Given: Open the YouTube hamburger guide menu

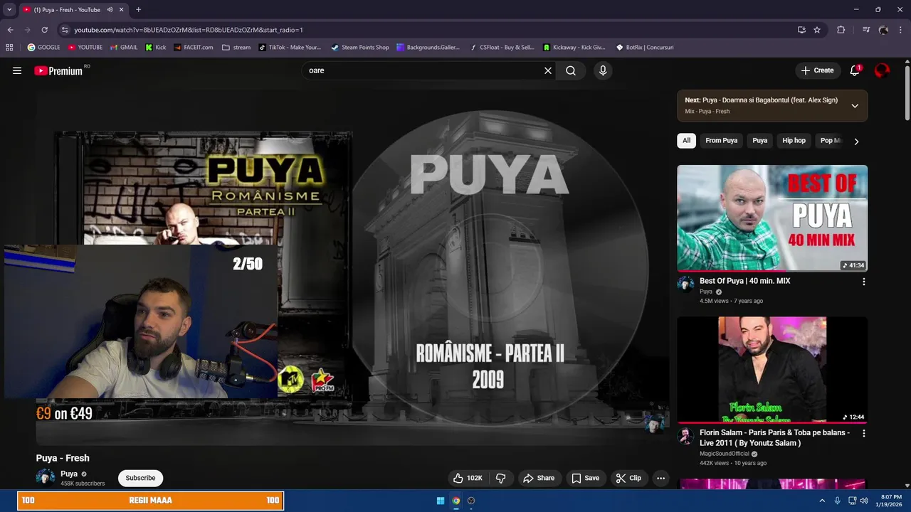Looking at the screenshot, I should (x=17, y=70).
